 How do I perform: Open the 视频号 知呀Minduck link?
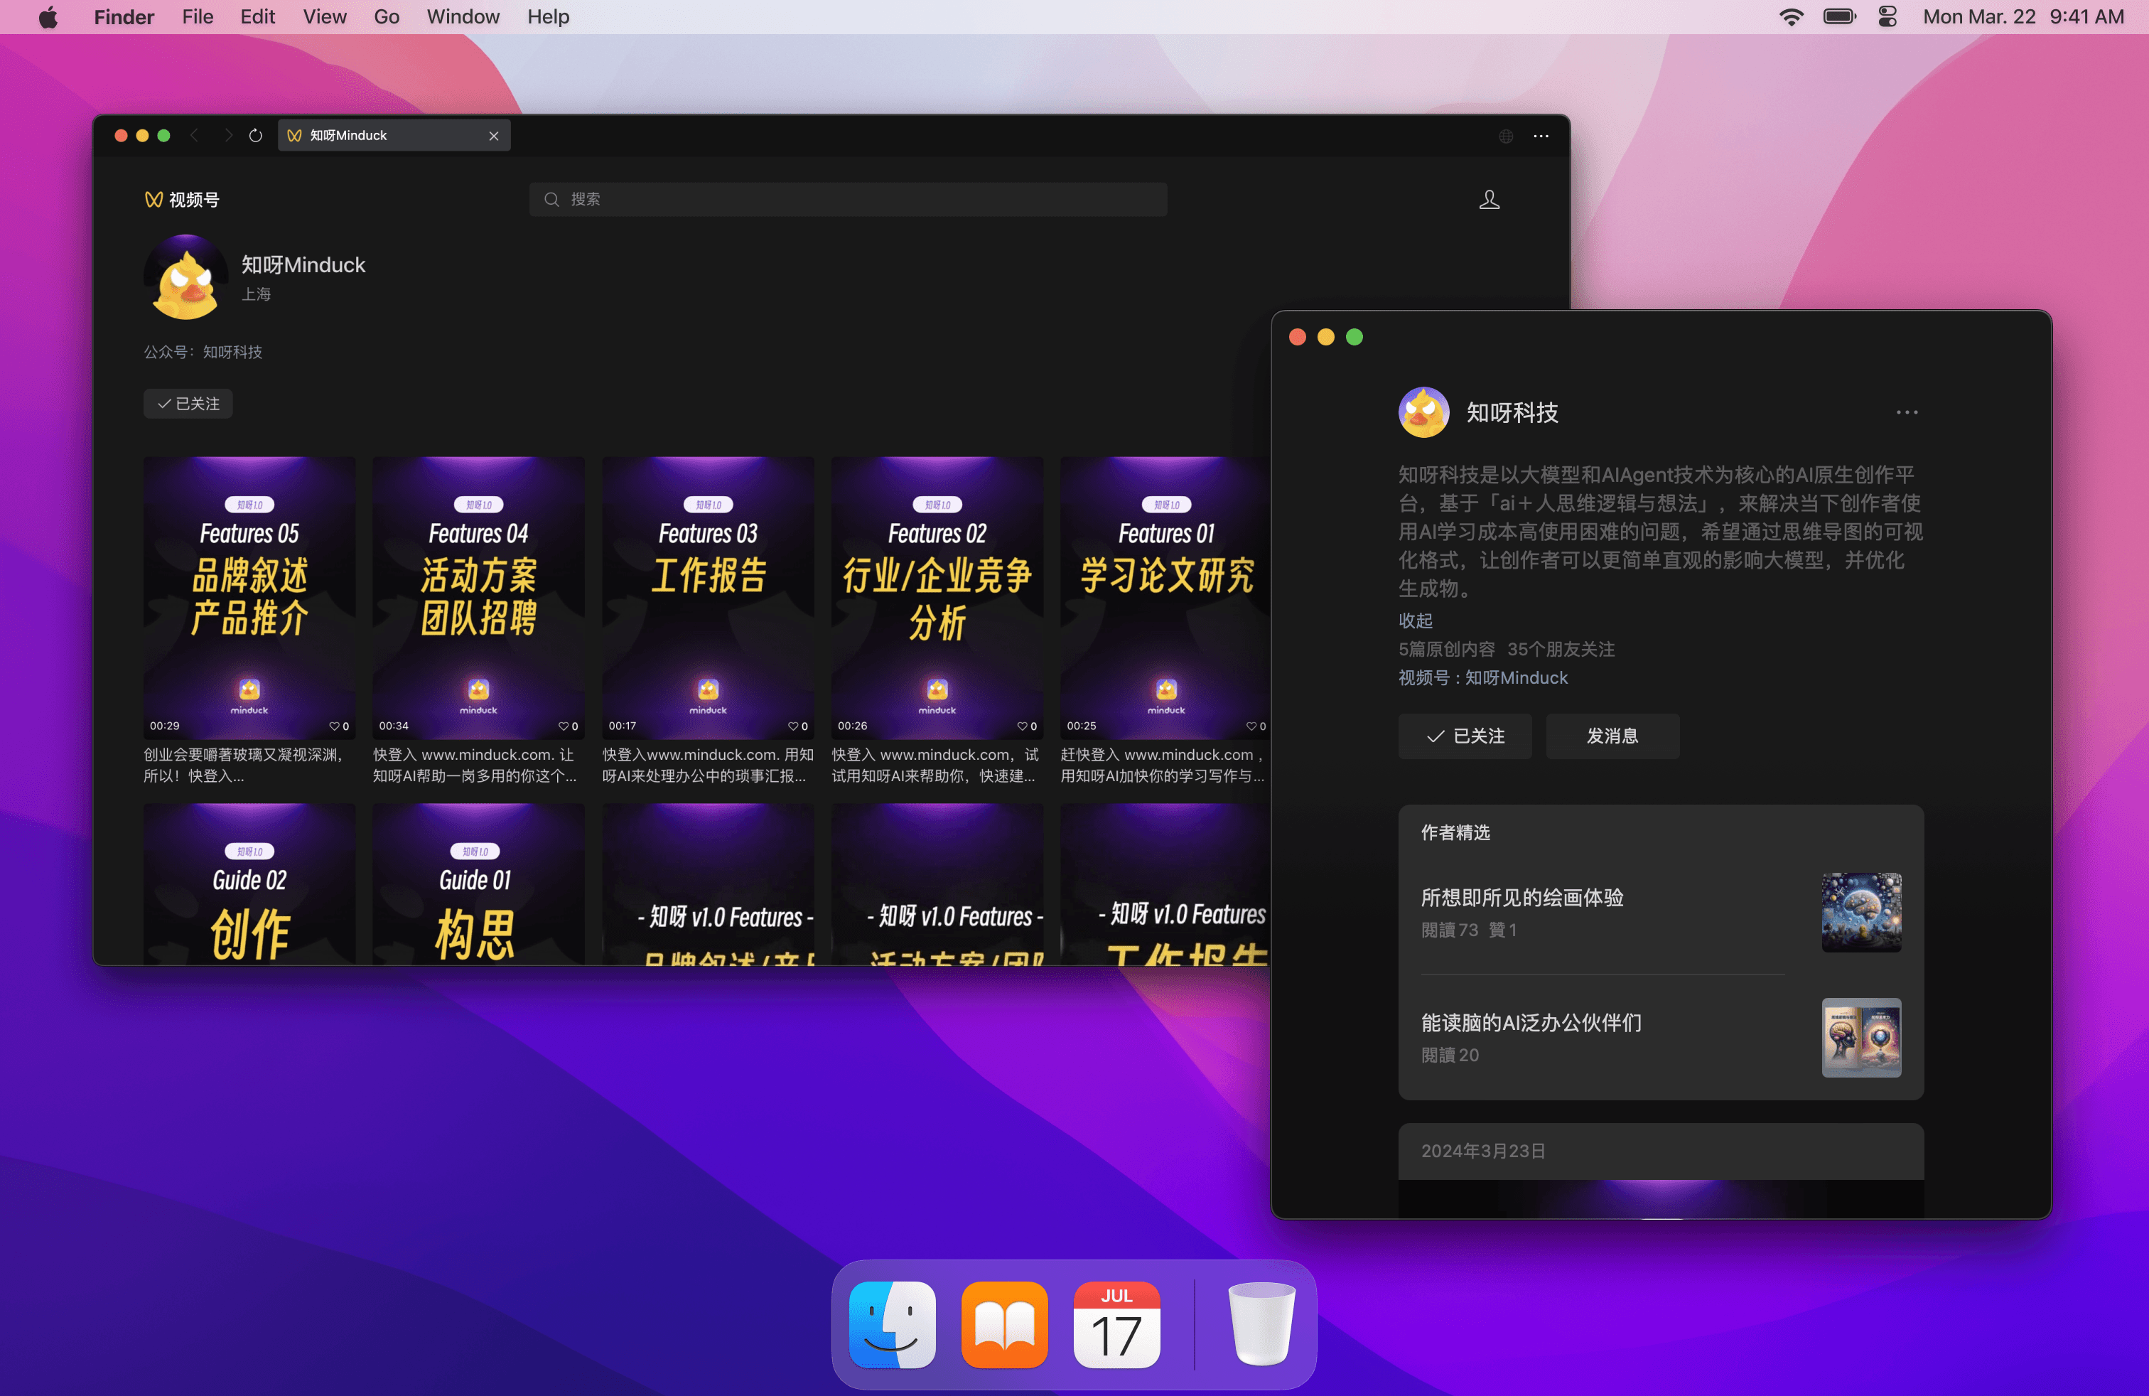tap(1516, 678)
